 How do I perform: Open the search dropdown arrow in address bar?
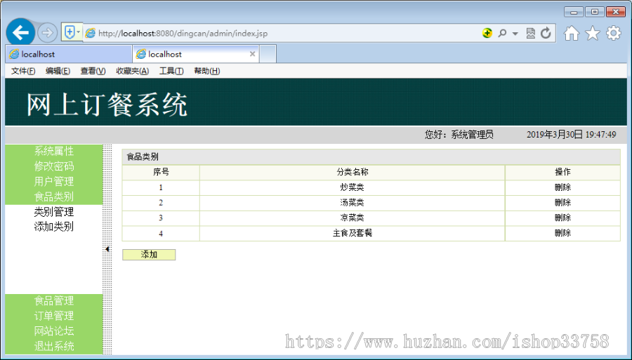(515, 34)
